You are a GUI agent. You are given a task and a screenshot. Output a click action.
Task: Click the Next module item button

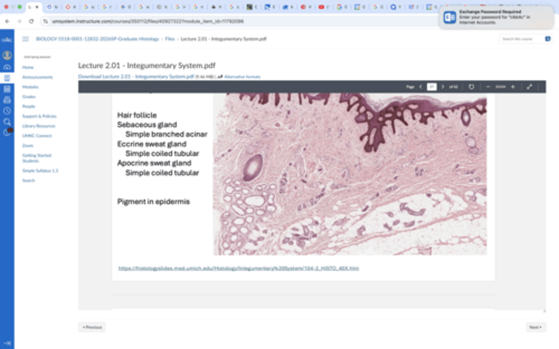[536, 327]
